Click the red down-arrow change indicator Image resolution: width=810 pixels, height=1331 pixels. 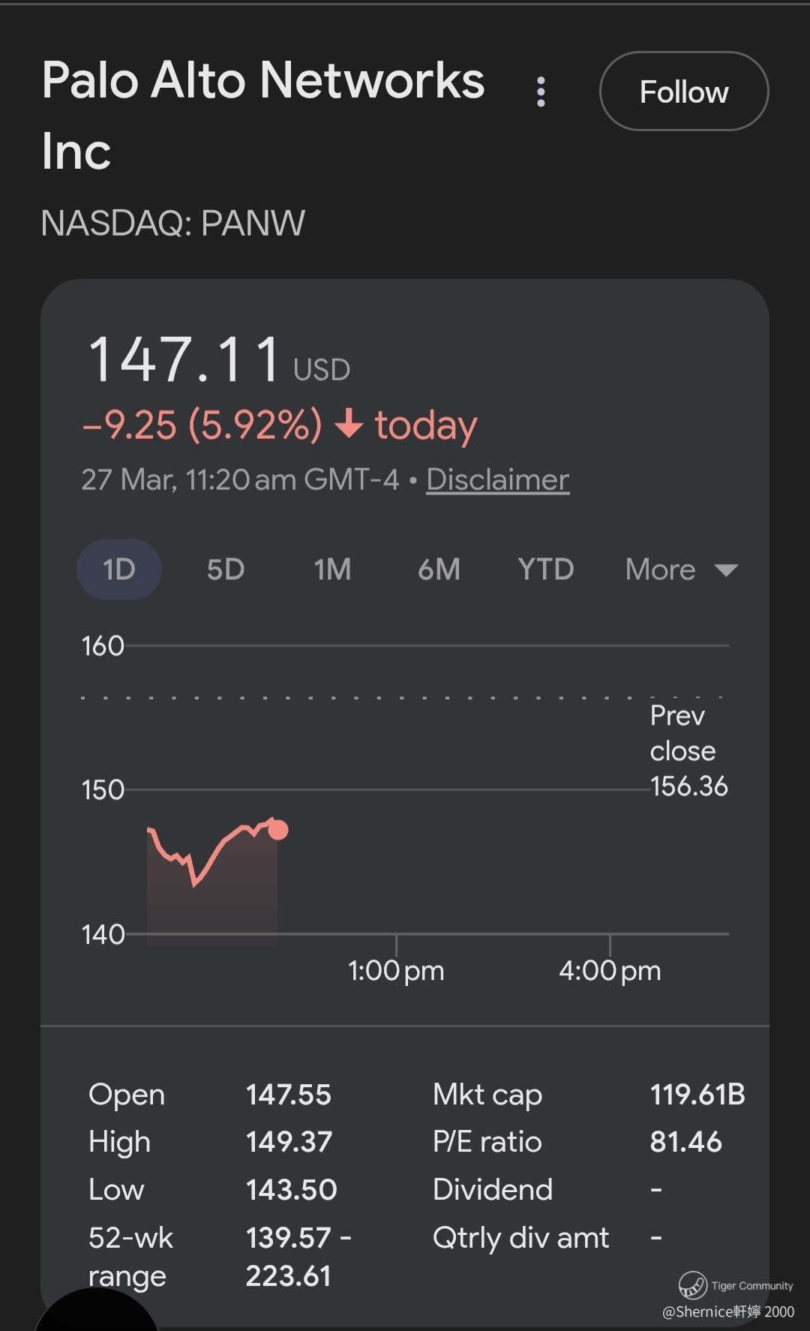tap(349, 425)
